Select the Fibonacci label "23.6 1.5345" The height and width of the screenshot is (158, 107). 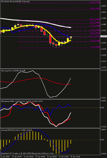(95, 41)
